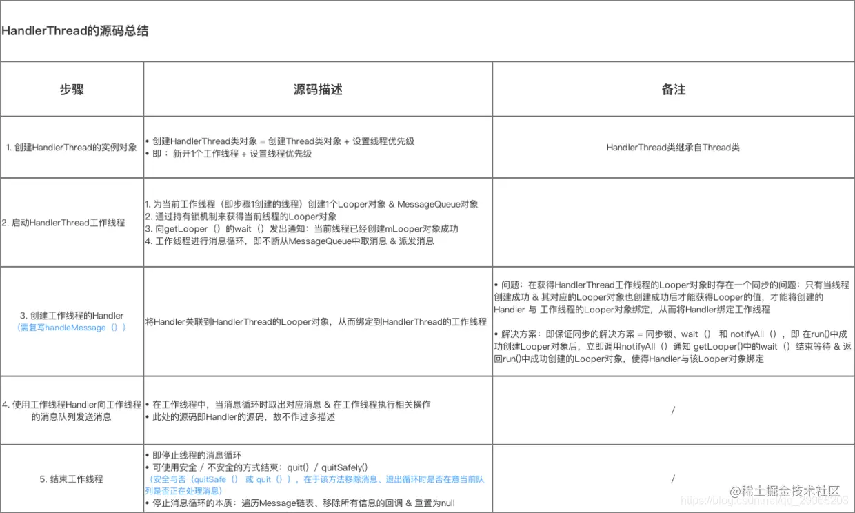Select row 3. 创建工作线程的Handler
The image size is (855, 513).
coord(72,315)
